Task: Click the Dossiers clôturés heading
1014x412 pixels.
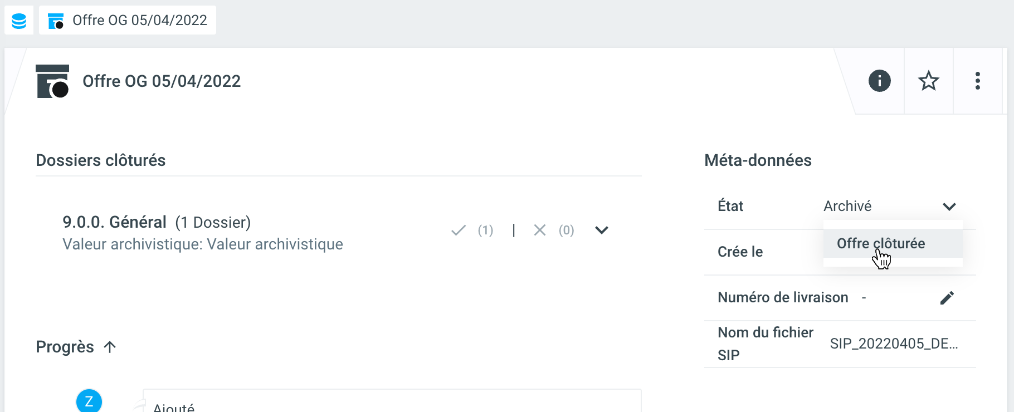Action: 101,160
